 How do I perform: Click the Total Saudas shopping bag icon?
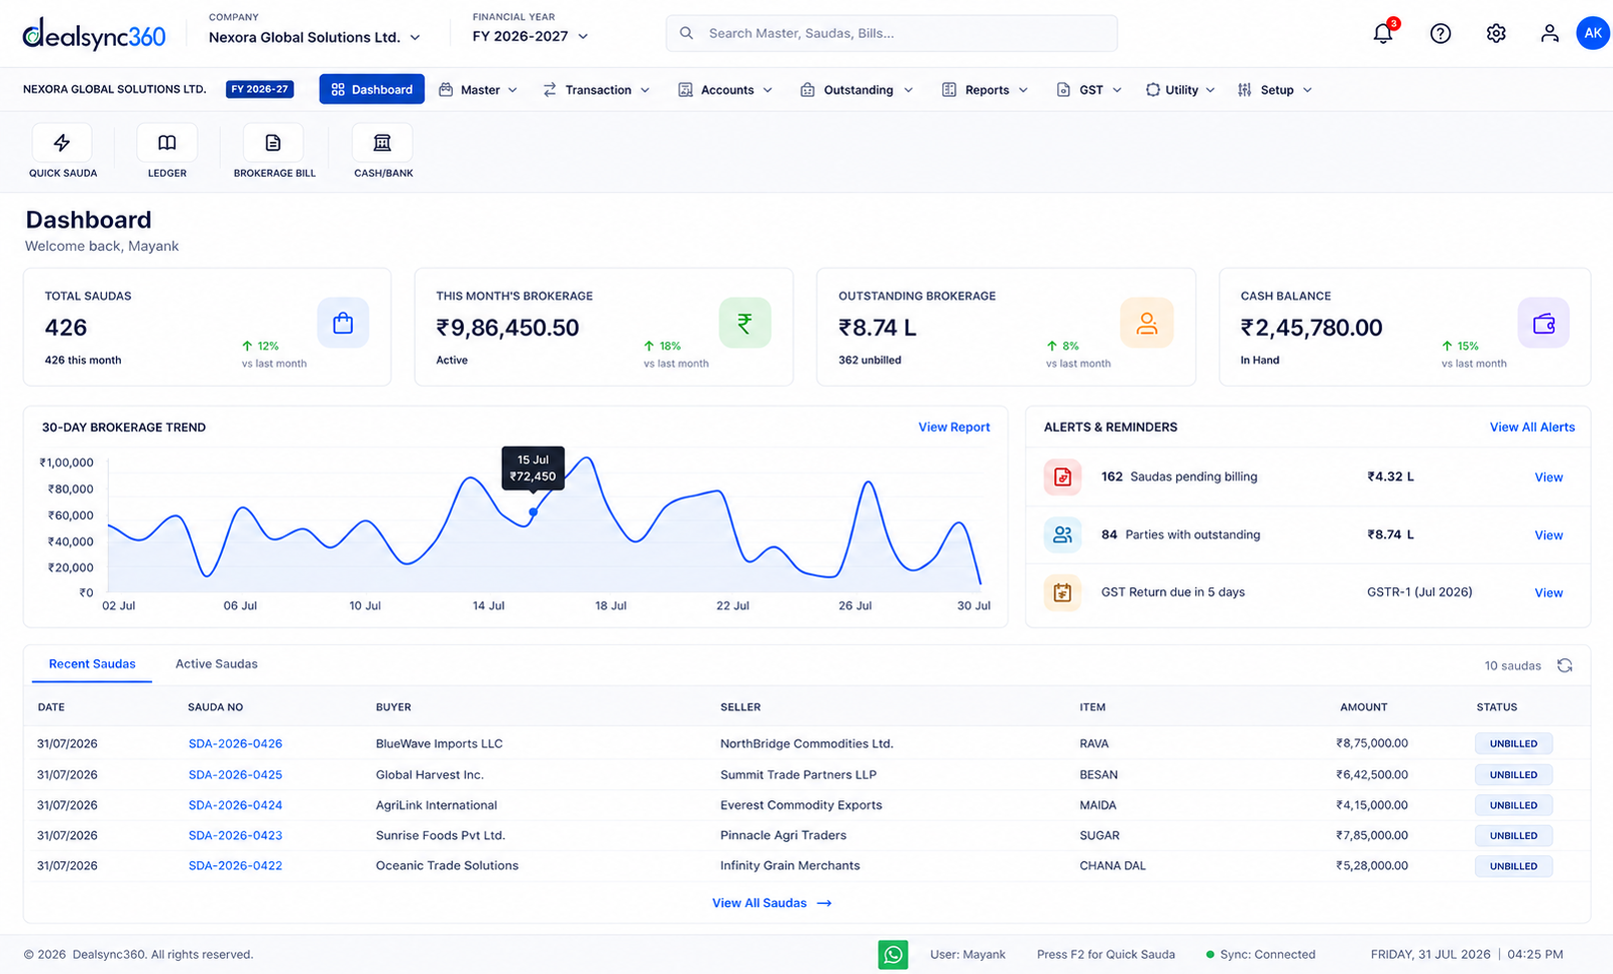[343, 323]
